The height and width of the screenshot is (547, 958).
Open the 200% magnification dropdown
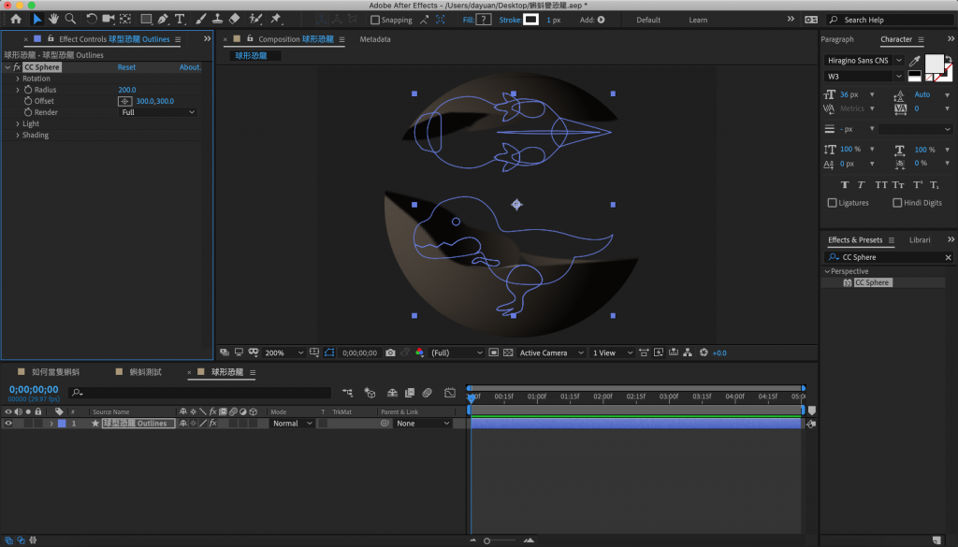click(x=284, y=353)
